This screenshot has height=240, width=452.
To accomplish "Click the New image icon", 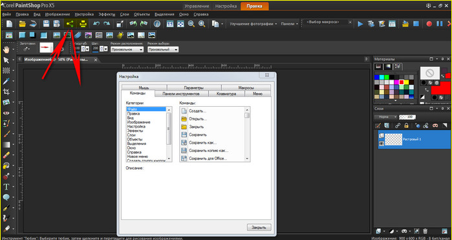I will [10, 24].
